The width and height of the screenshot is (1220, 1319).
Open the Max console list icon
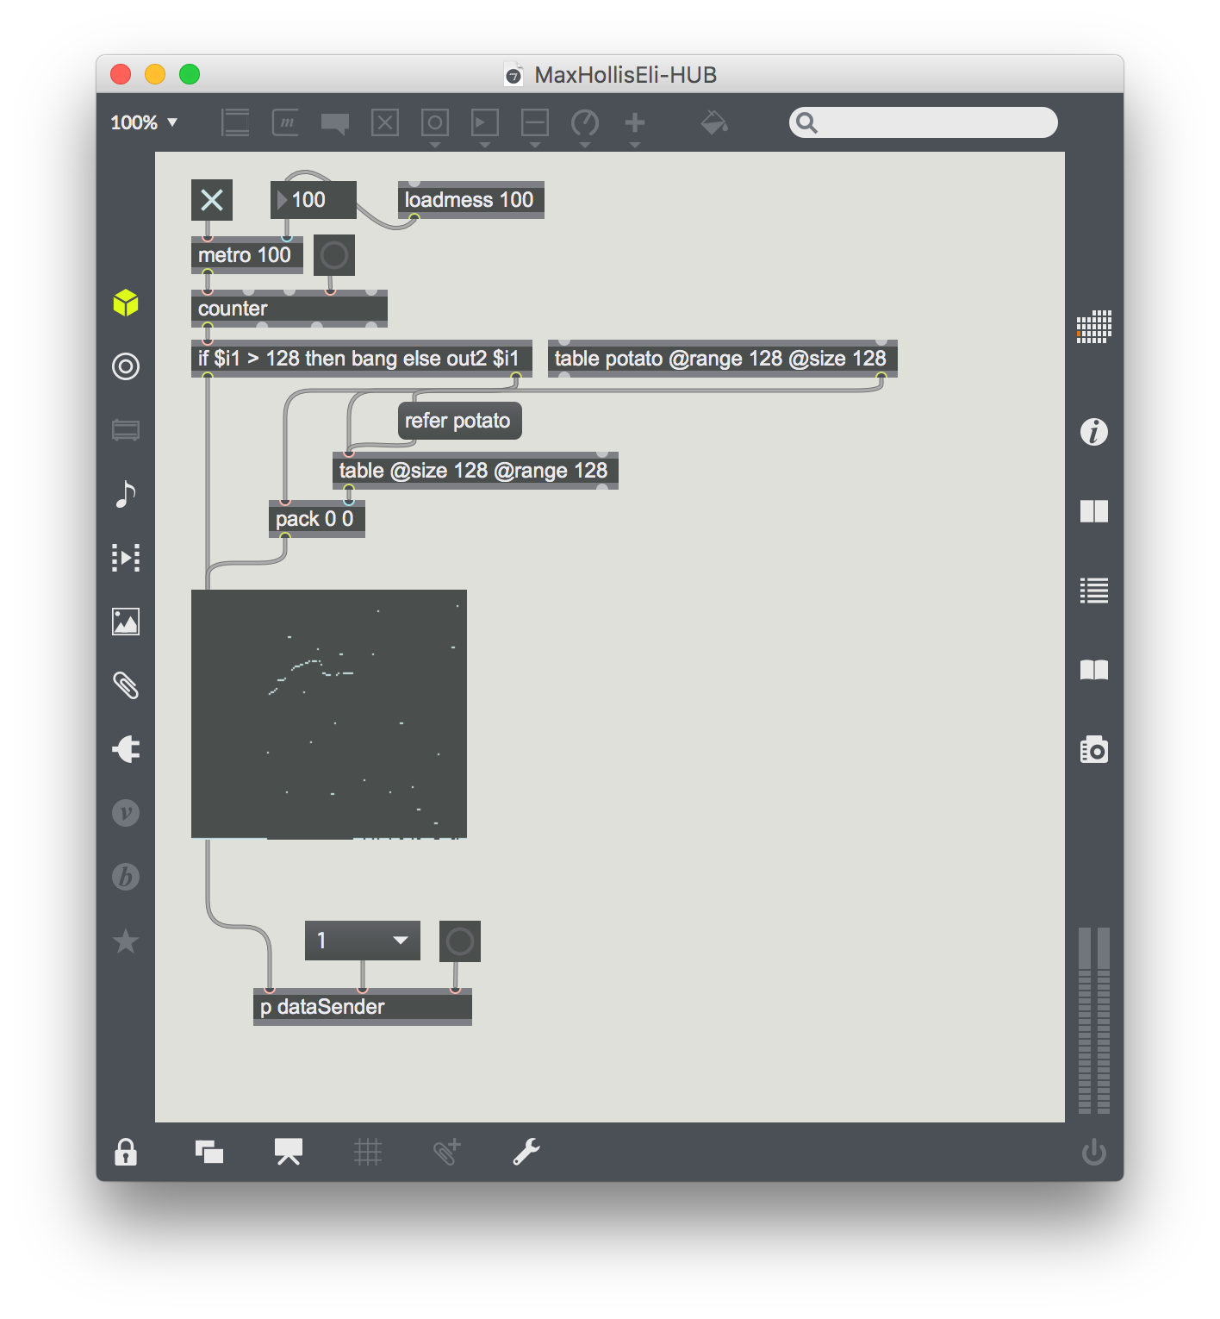1094,591
